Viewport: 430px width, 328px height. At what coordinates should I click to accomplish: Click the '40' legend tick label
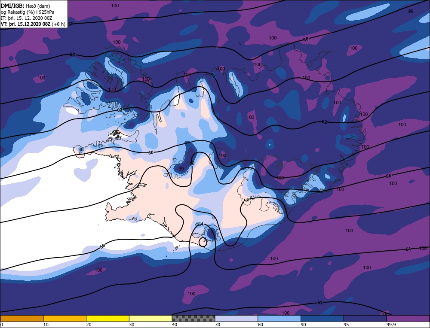(175, 325)
